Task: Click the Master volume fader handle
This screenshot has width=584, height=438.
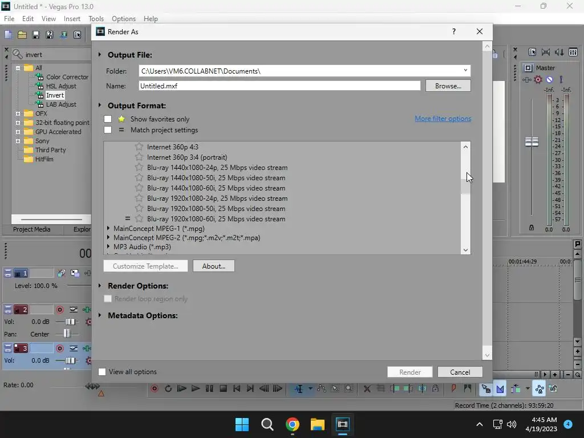Action: click(532, 141)
